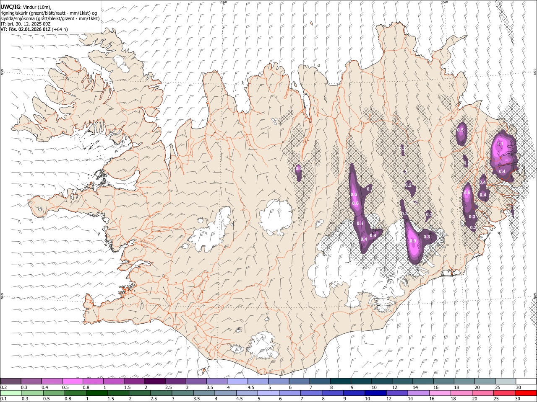Image resolution: width=537 pixels, height=402 pixels.
Task: Click the UWC/IG title in the header
Action: pyautogui.click(x=10, y=7)
